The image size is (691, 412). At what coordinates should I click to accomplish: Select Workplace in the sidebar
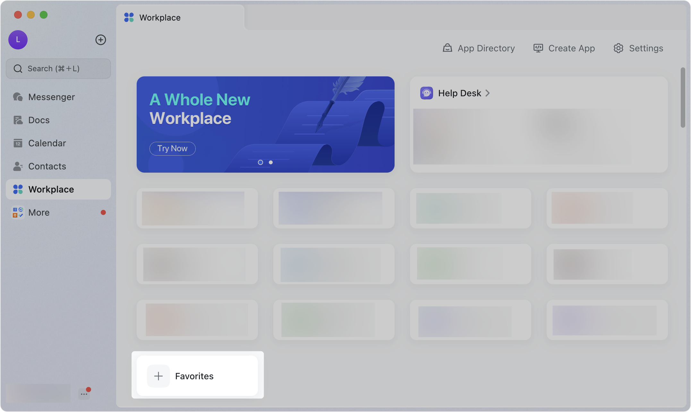tap(58, 189)
